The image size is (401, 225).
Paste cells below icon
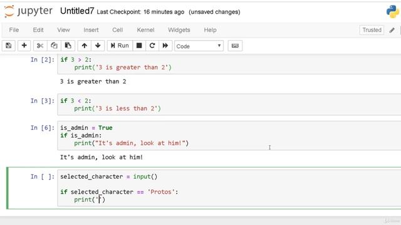tap(68, 46)
